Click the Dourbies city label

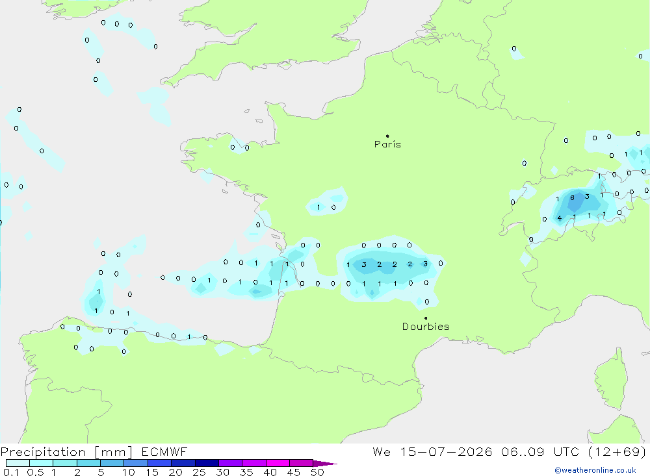tap(426, 327)
